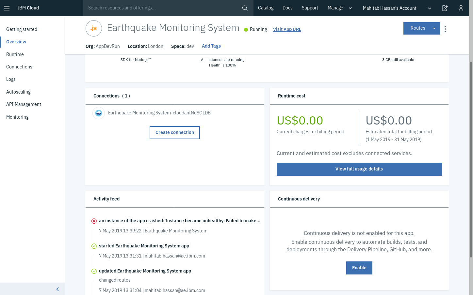Select Mahitab Hassan's Account switcher

point(390,8)
